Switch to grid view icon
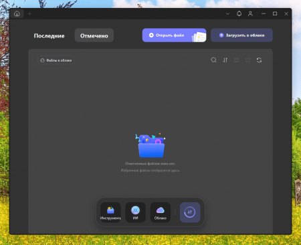Screen dimensions: 301x245 (x=247, y=60)
